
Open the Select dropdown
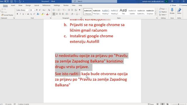point(163,15)
